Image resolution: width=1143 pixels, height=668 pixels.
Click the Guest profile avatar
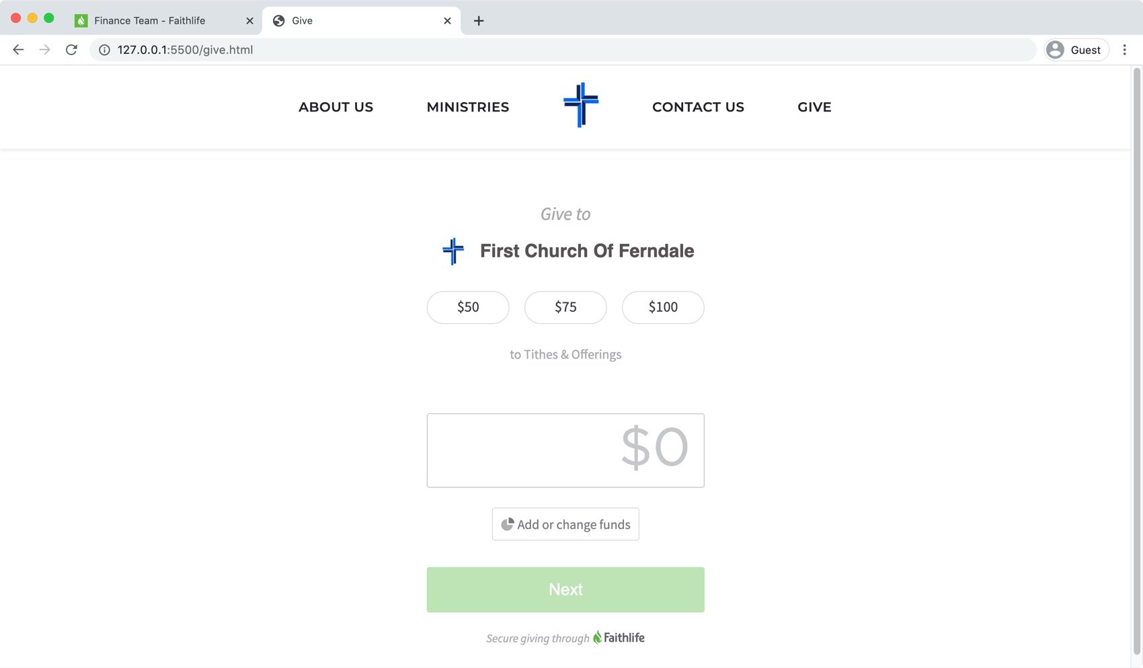1056,50
